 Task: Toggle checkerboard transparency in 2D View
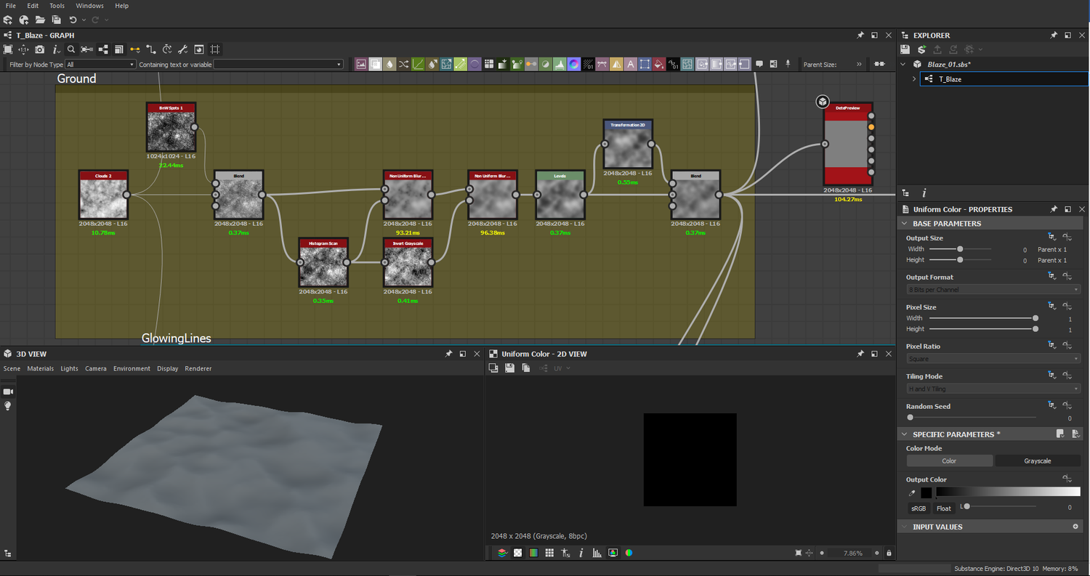click(517, 553)
